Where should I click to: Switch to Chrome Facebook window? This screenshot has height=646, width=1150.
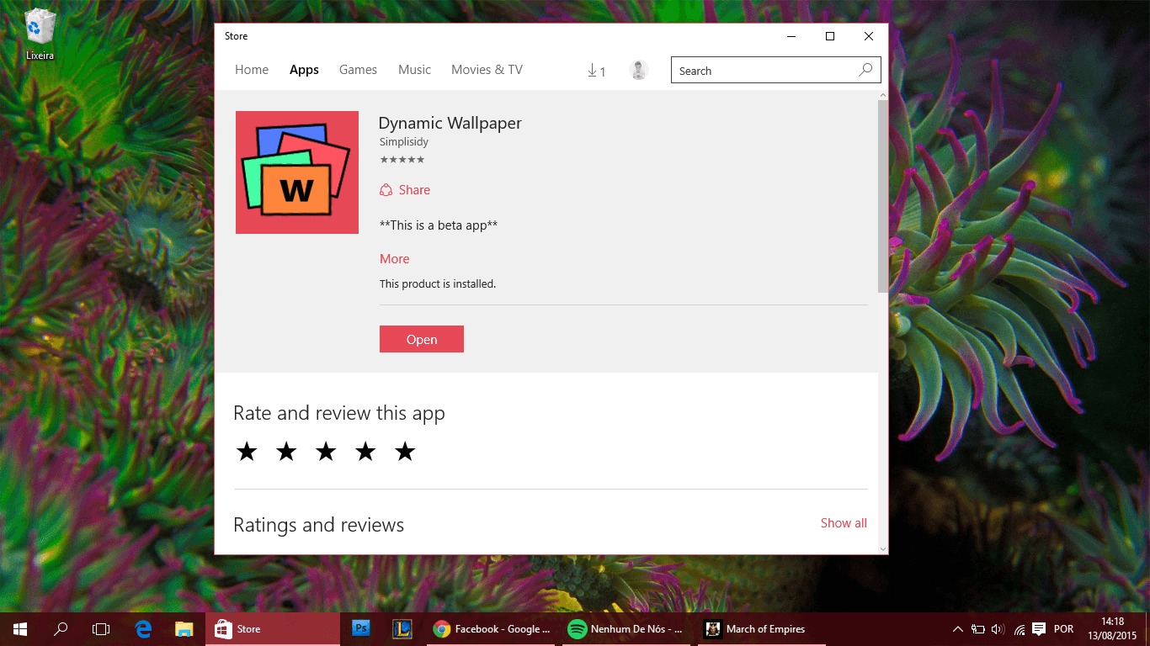(x=492, y=629)
